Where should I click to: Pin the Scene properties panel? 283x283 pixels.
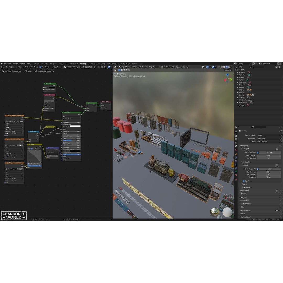281,131
